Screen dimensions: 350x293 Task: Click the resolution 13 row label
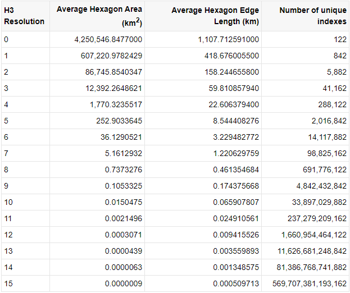point(8,251)
